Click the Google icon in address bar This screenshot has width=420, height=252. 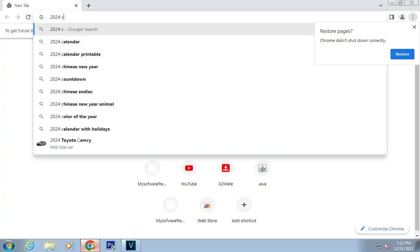point(41,17)
